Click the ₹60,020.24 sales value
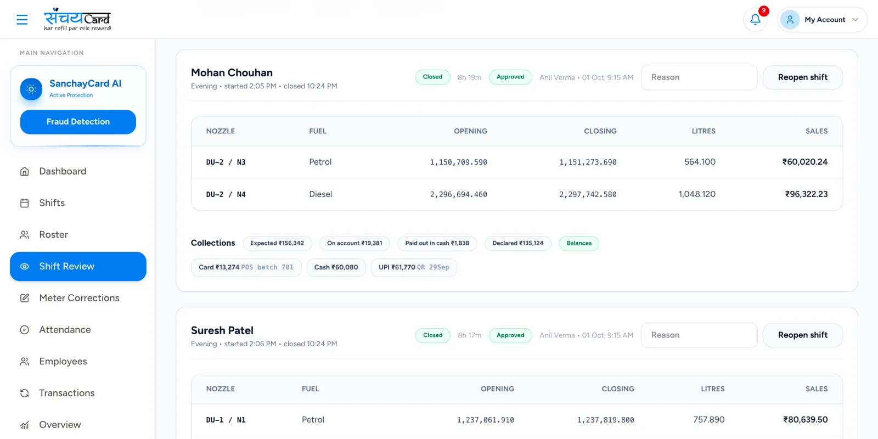878x439 pixels. click(805, 162)
